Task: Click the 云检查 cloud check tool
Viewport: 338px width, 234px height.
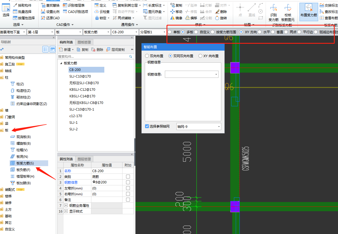Action: click(102, 12)
